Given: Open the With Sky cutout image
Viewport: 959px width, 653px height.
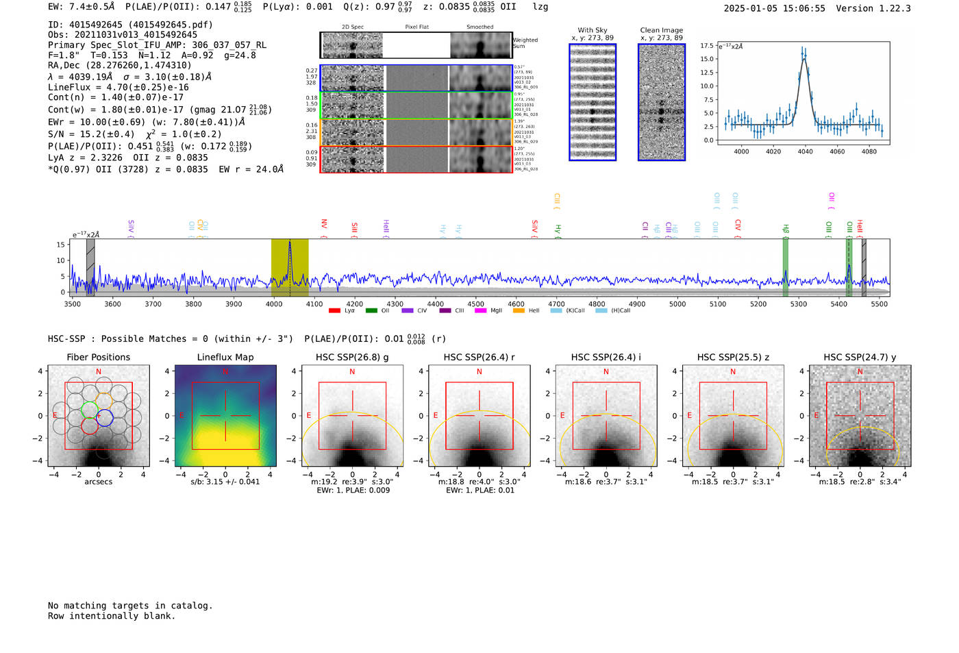Looking at the screenshot, I should click(x=593, y=102).
